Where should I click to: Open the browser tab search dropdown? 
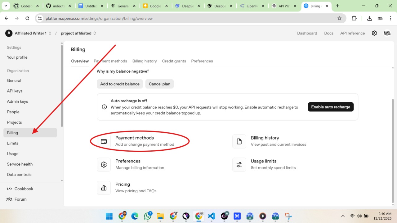click(x=6, y=6)
